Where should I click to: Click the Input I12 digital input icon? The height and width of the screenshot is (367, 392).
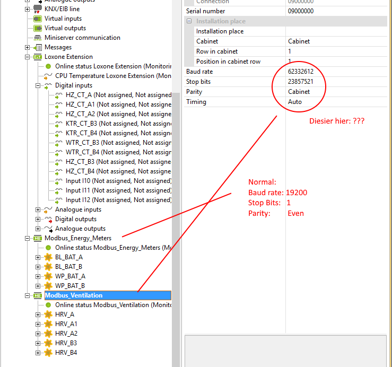pyautogui.click(x=58, y=200)
